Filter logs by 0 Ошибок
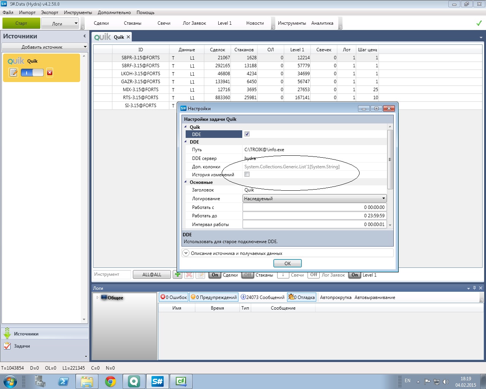This screenshot has width=486, height=389. click(174, 297)
